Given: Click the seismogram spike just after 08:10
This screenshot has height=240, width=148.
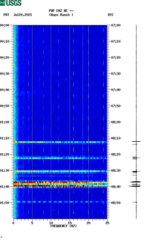Looking at the screenshot, I should coord(136,142).
